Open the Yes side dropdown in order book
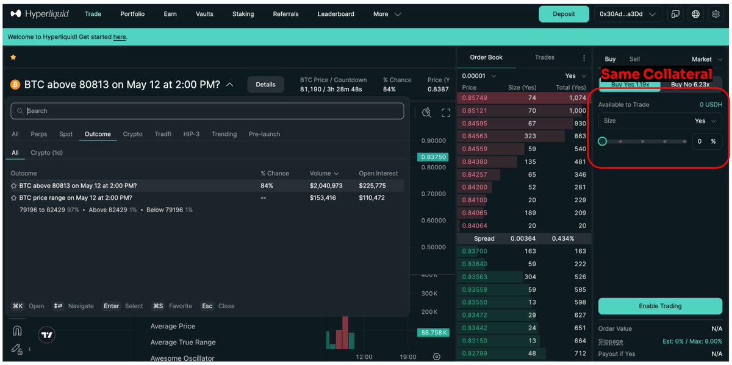 575,76
